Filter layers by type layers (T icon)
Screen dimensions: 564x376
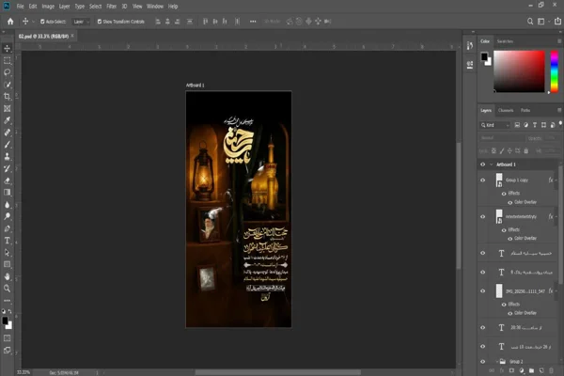coord(535,125)
